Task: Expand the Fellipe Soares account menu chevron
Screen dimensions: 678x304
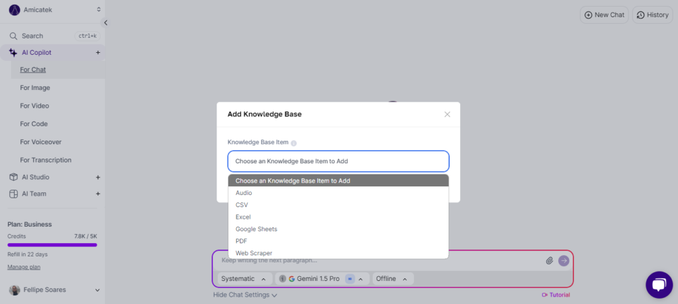Action: click(x=97, y=290)
